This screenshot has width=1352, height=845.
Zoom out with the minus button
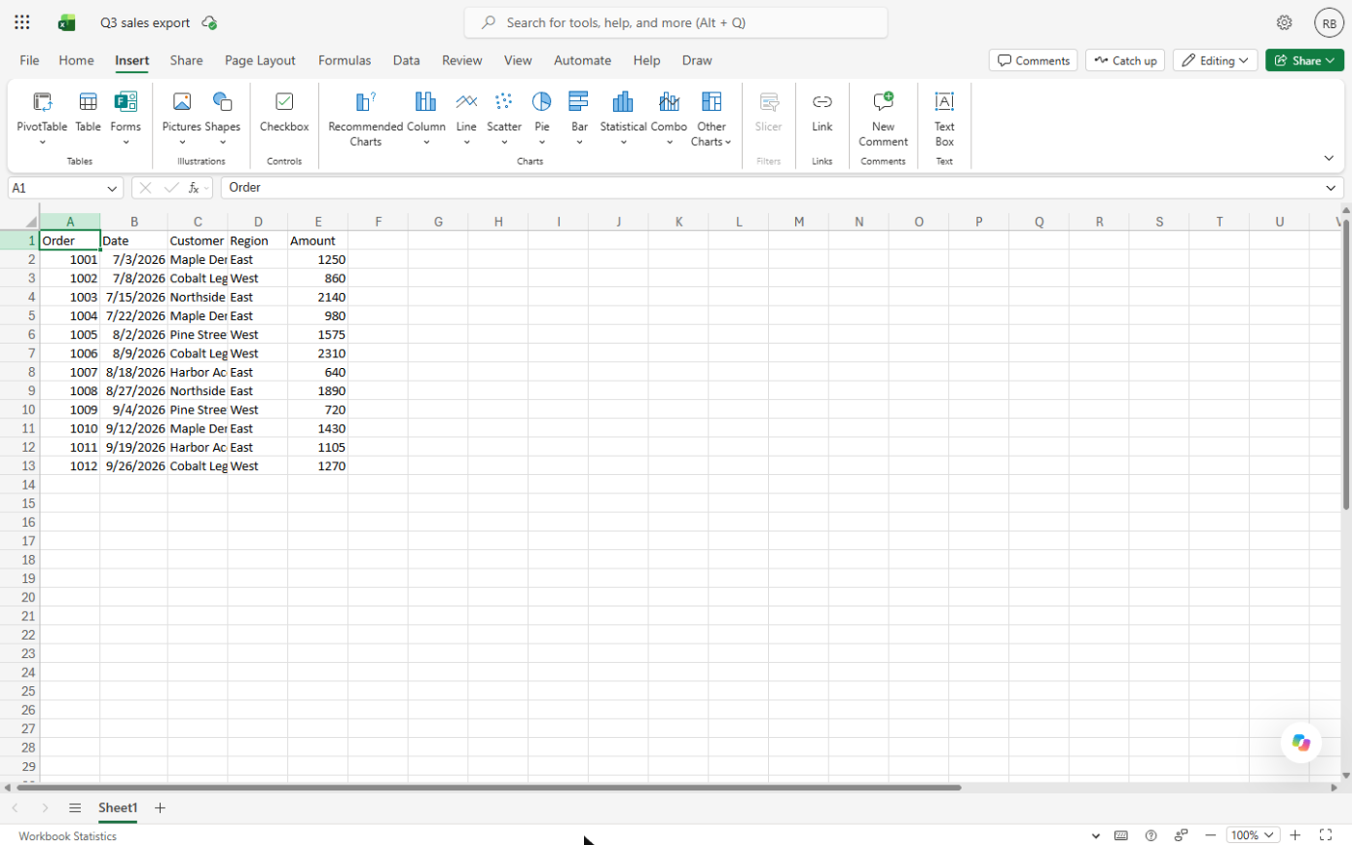[1211, 835]
